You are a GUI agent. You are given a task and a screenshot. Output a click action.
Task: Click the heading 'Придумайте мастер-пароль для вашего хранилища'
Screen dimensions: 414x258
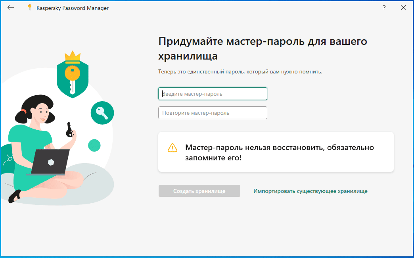pyautogui.click(x=263, y=49)
